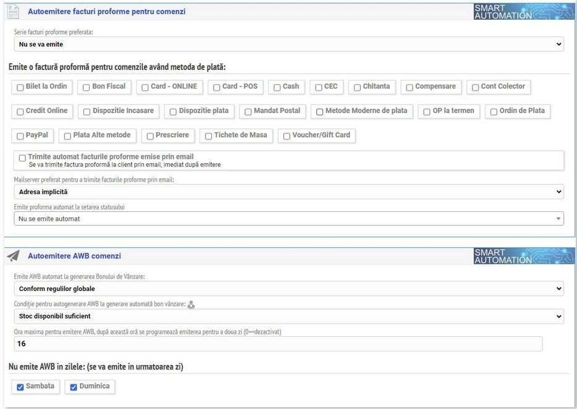577x409 pixels.
Task: Click the paper plane AWB icon
Action: click(x=13, y=256)
